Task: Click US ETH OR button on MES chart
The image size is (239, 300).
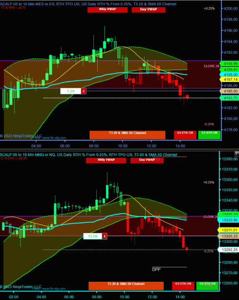Action: (x=185, y=135)
